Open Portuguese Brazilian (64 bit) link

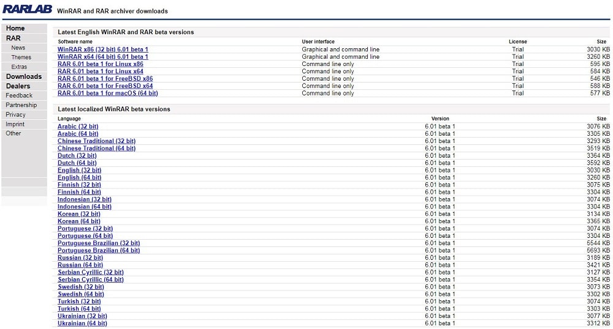point(99,250)
